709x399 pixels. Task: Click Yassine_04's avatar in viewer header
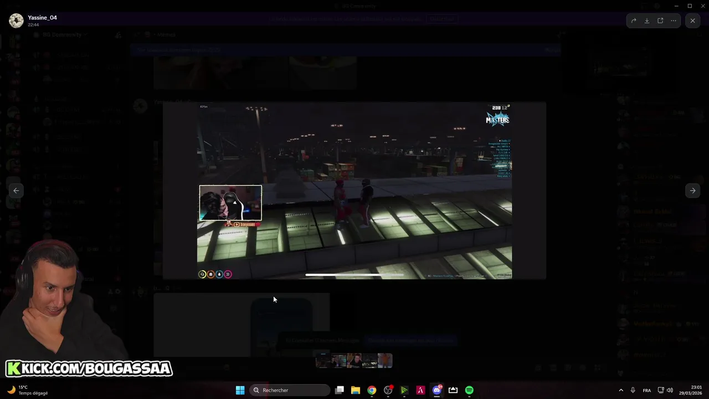pos(16,21)
